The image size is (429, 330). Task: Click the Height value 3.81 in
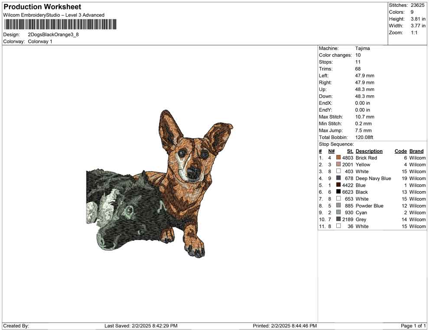tap(418, 19)
